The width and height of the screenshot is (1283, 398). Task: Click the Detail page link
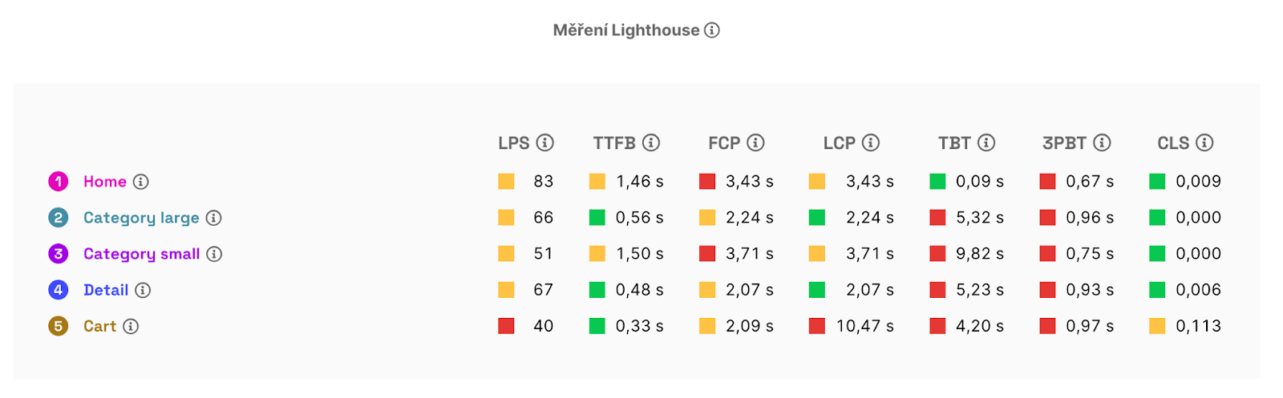click(x=106, y=290)
